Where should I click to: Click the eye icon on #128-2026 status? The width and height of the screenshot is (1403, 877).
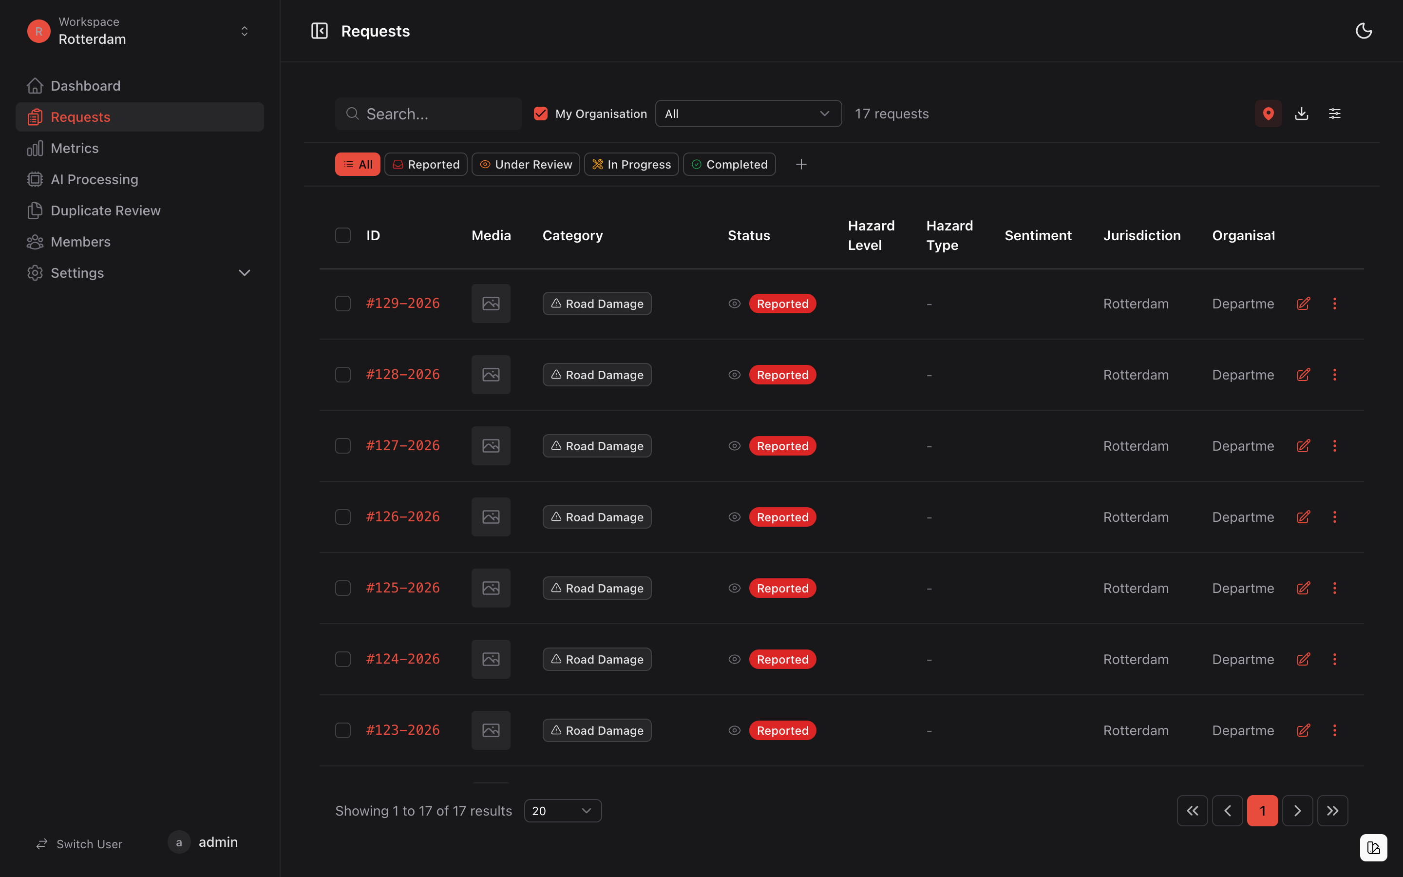pos(735,375)
